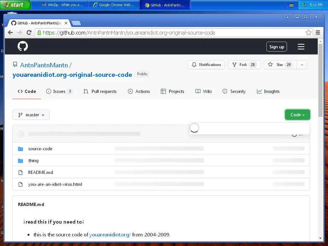This screenshot has height=246, width=328.
Task: Click the scrollbar up arrow
Action: (320, 41)
